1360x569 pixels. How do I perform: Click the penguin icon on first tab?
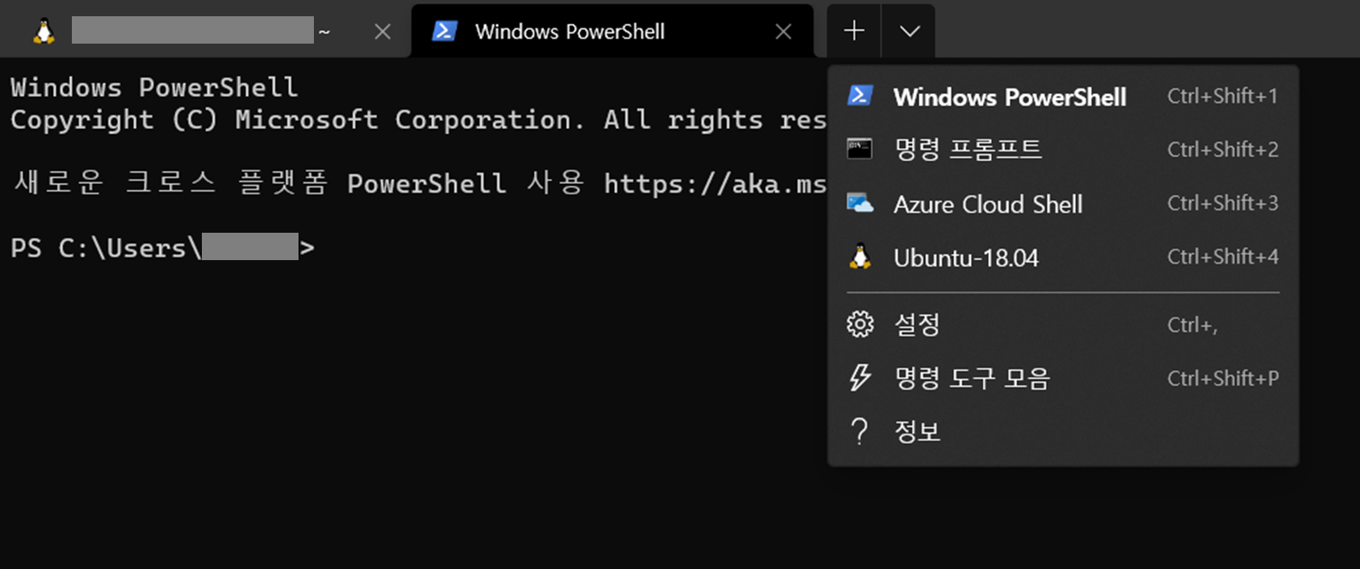point(44,32)
